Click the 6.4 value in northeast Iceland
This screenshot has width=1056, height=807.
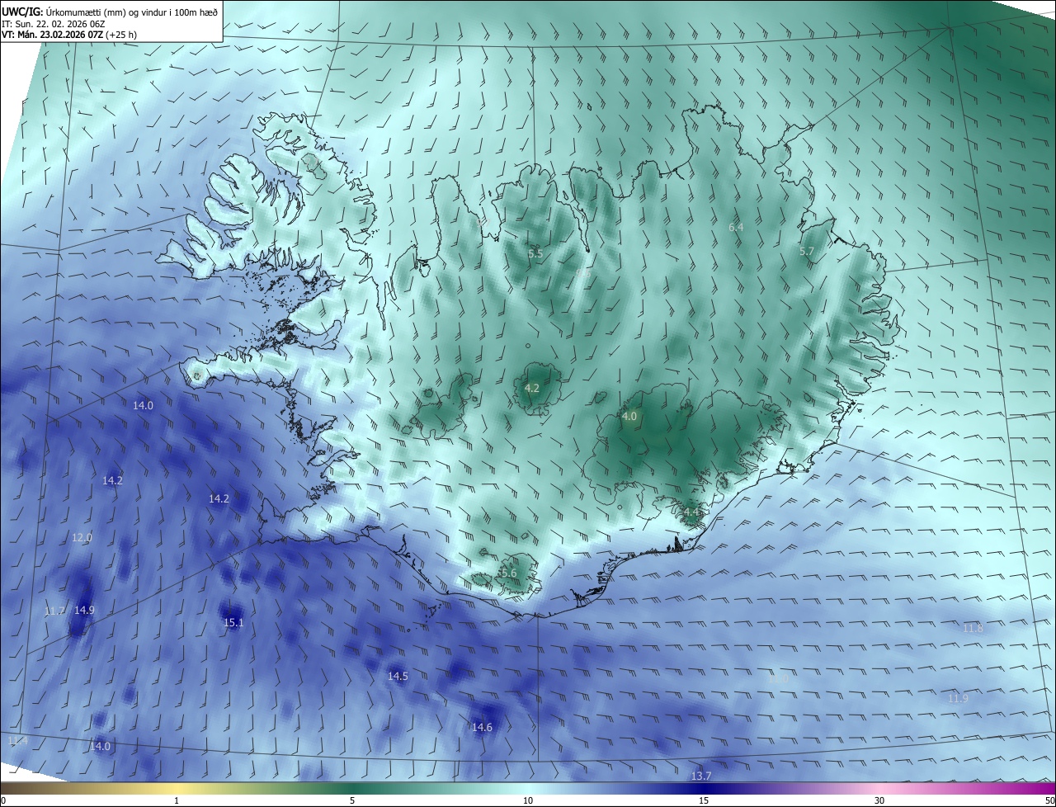point(736,227)
